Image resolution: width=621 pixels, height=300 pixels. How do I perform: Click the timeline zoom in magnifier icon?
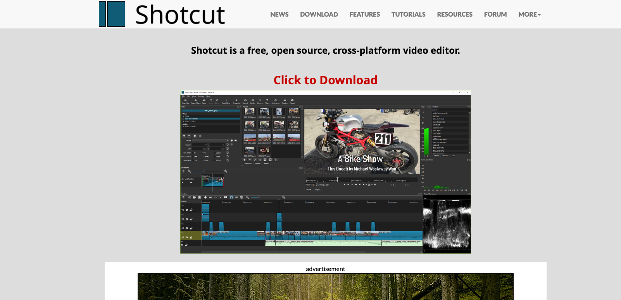[x=284, y=197]
